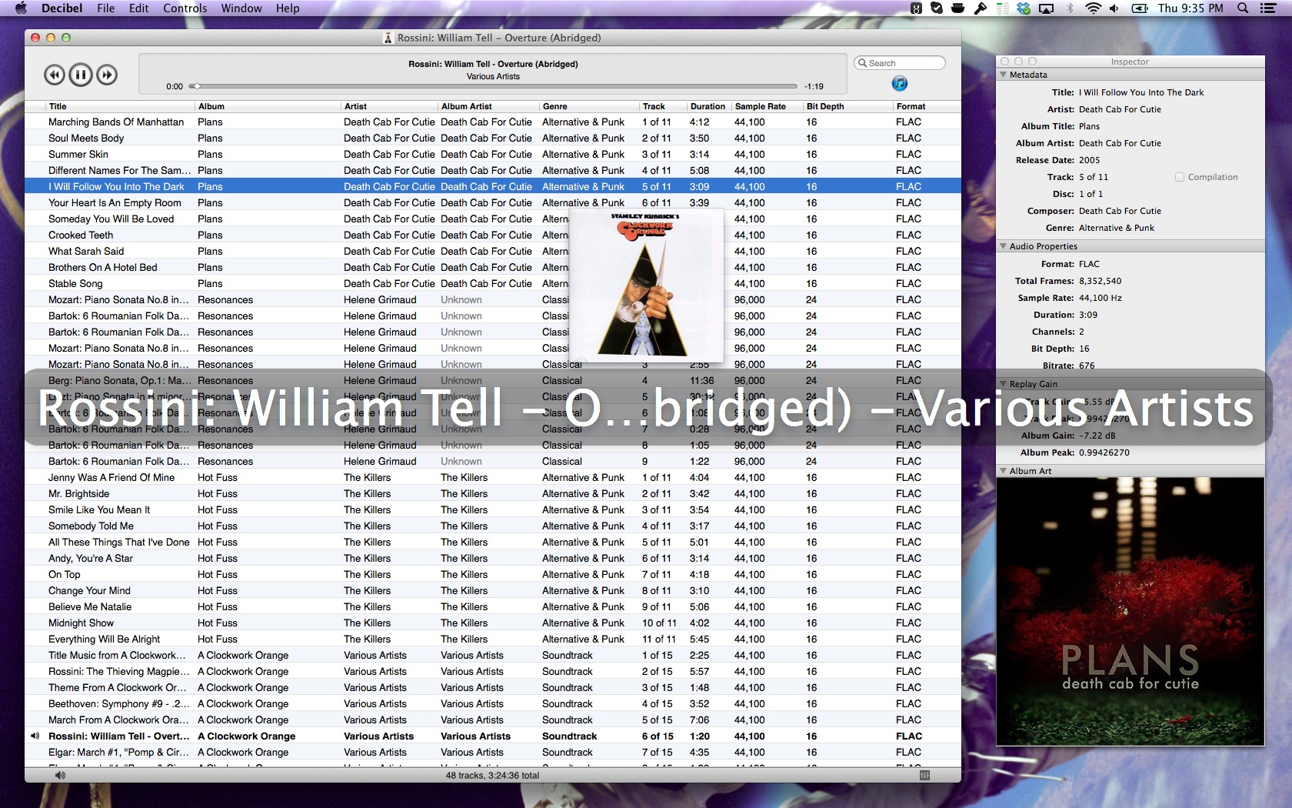1292x808 pixels.
Task: Select the track Rossini: The Thieving Magpie
Action: (492, 671)
